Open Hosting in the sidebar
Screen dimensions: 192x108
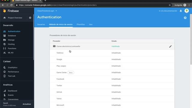(11, 44)
